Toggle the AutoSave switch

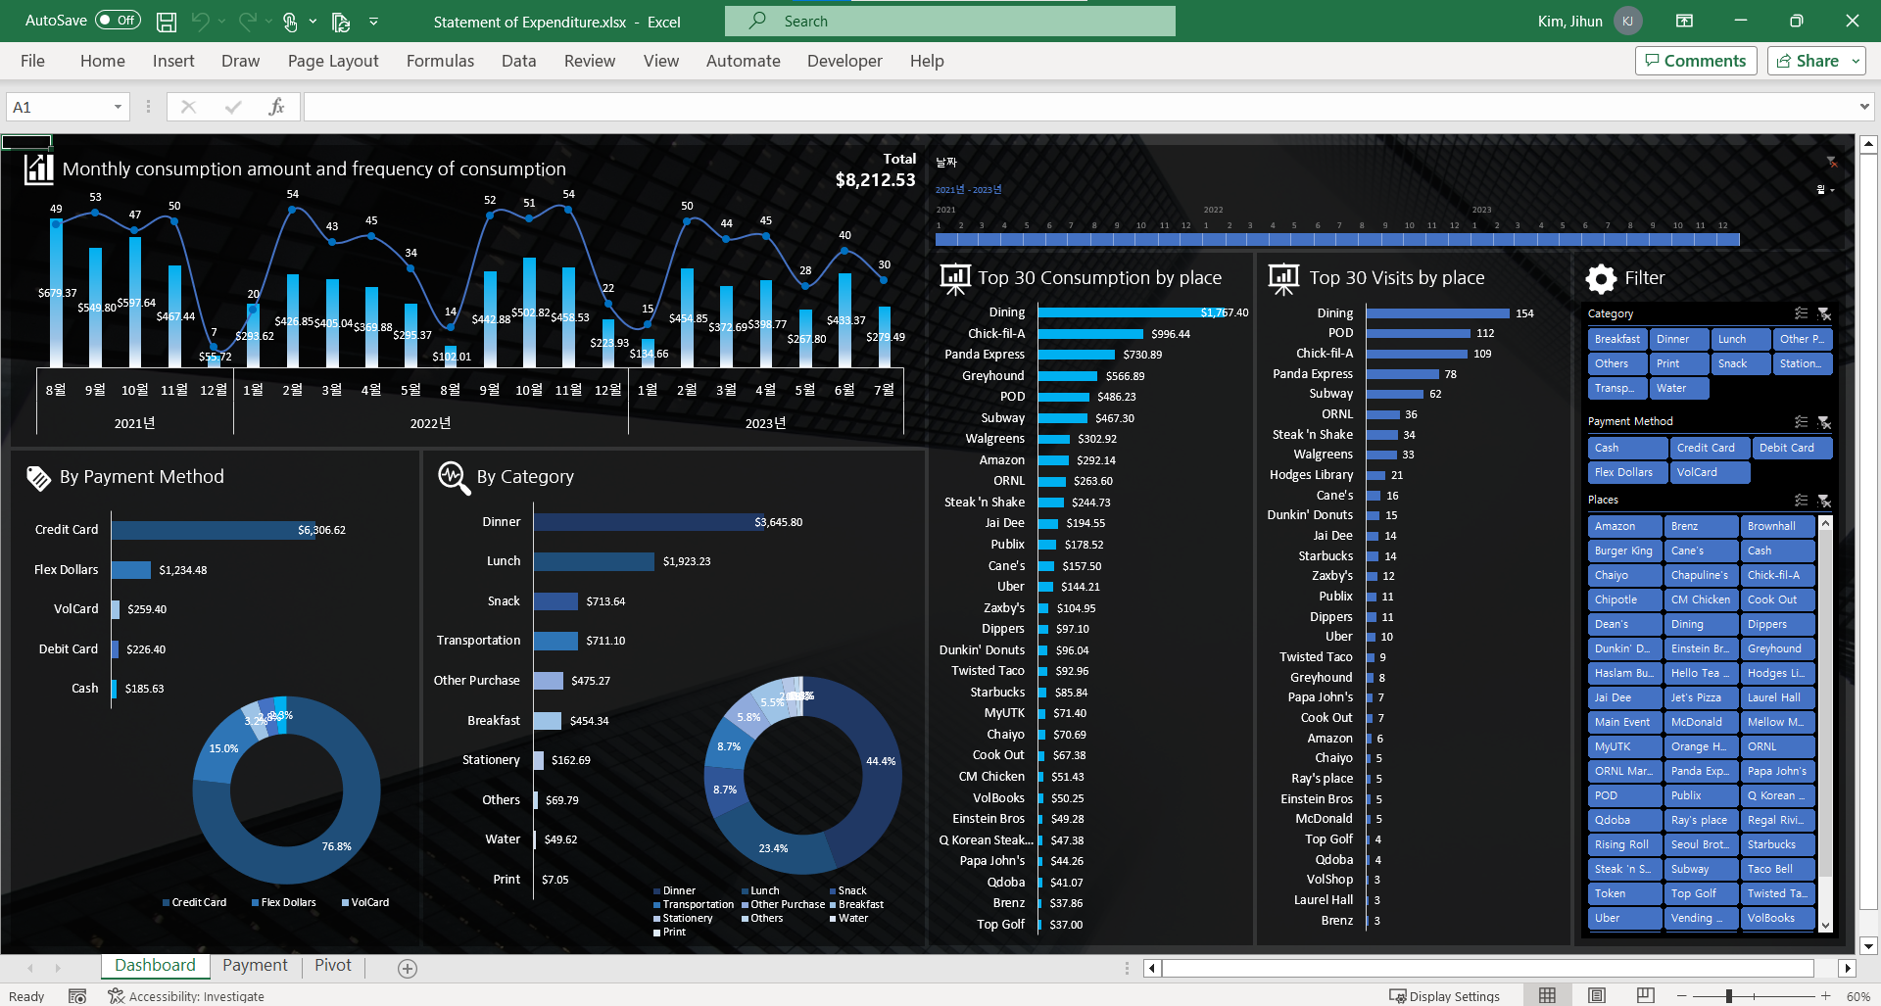point(118,21)
